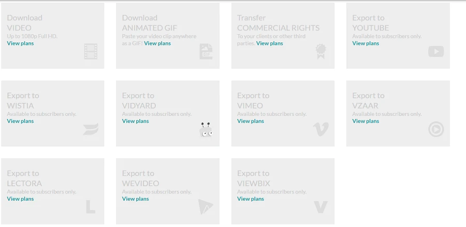Click 'Paste your video clip anywhere' text
This screenshot has width=466, height=227.
pyautogui.click(x=159, y=36)
